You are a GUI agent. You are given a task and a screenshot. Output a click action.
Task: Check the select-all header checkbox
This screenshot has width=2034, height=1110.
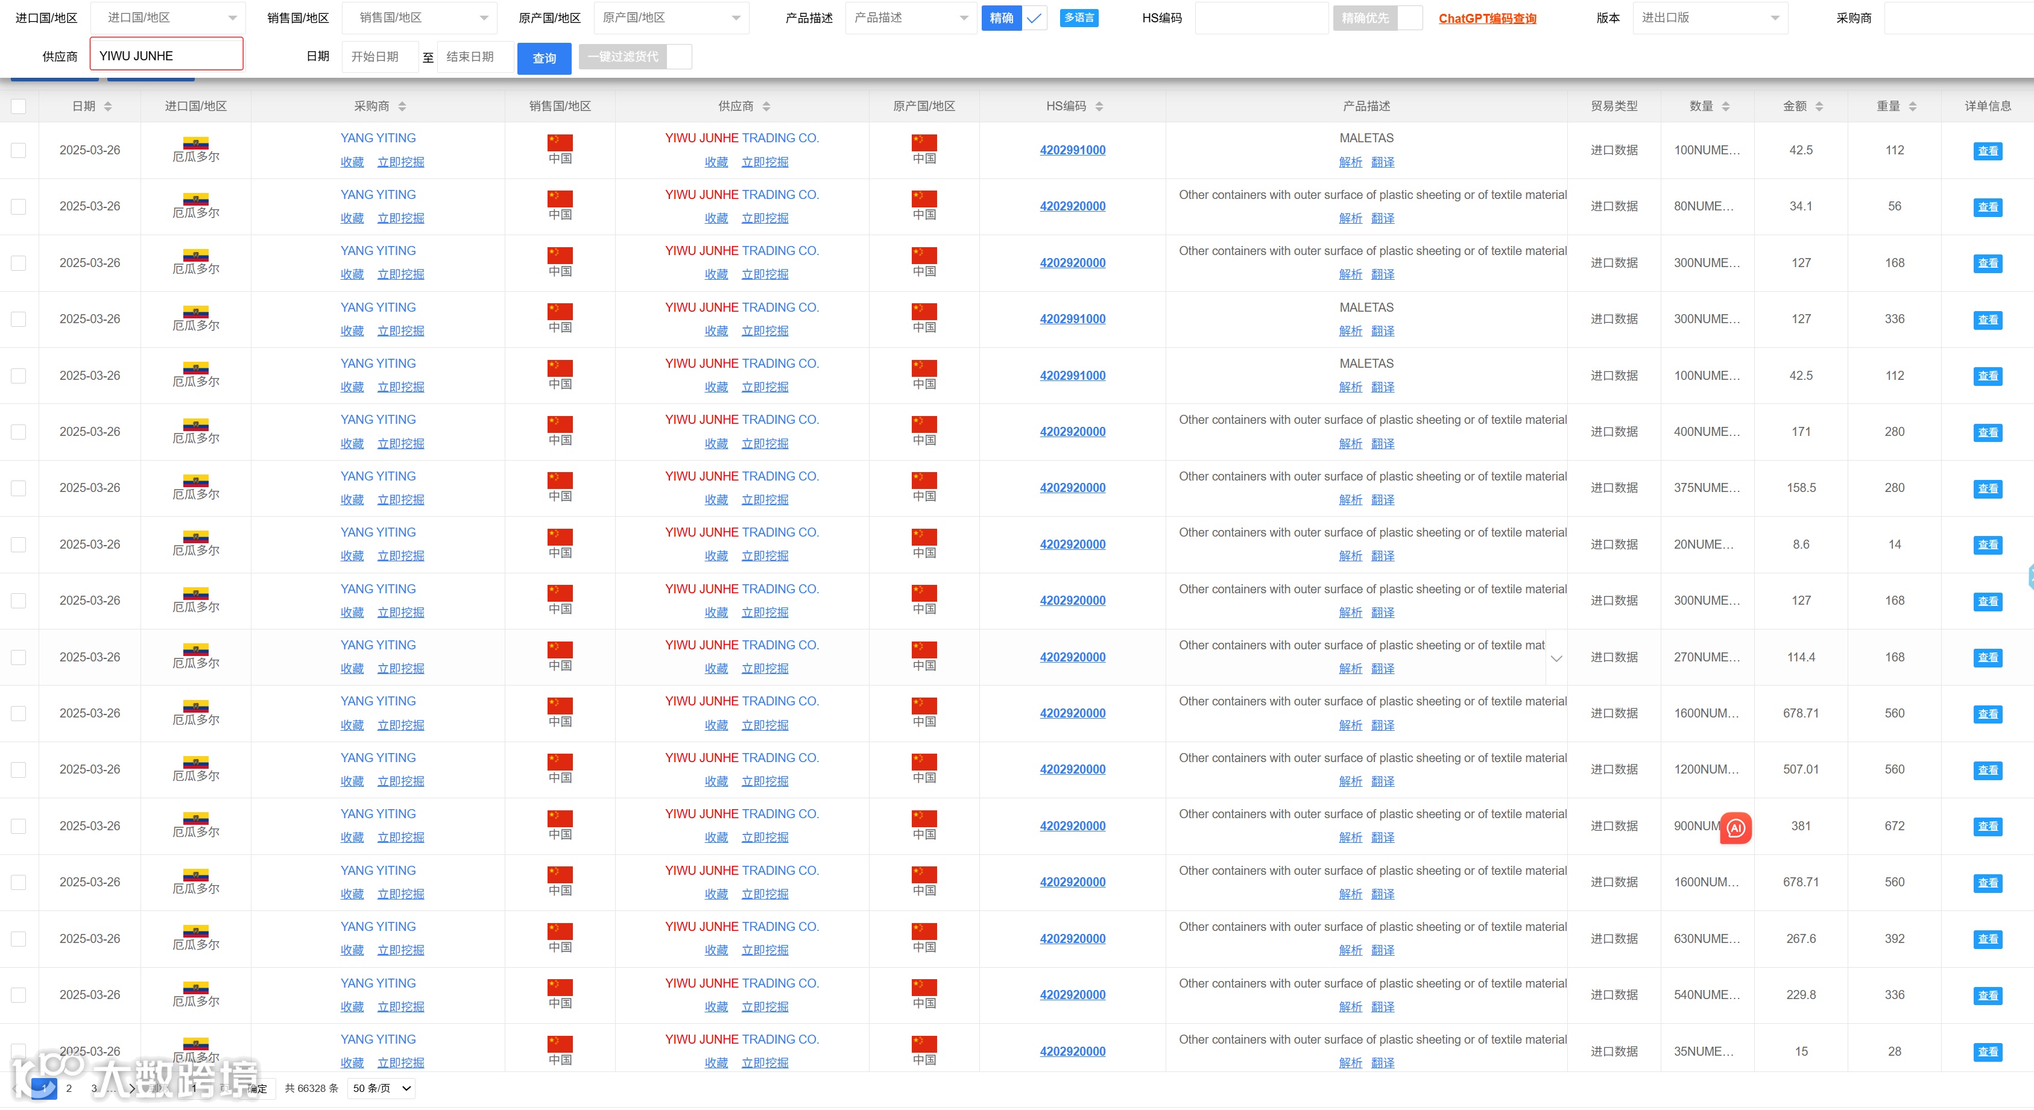(19, 107)
